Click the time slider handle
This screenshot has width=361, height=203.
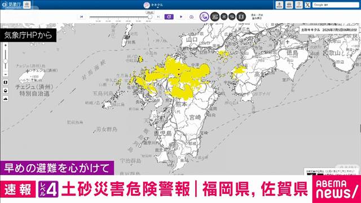click(x=150, y=17)
